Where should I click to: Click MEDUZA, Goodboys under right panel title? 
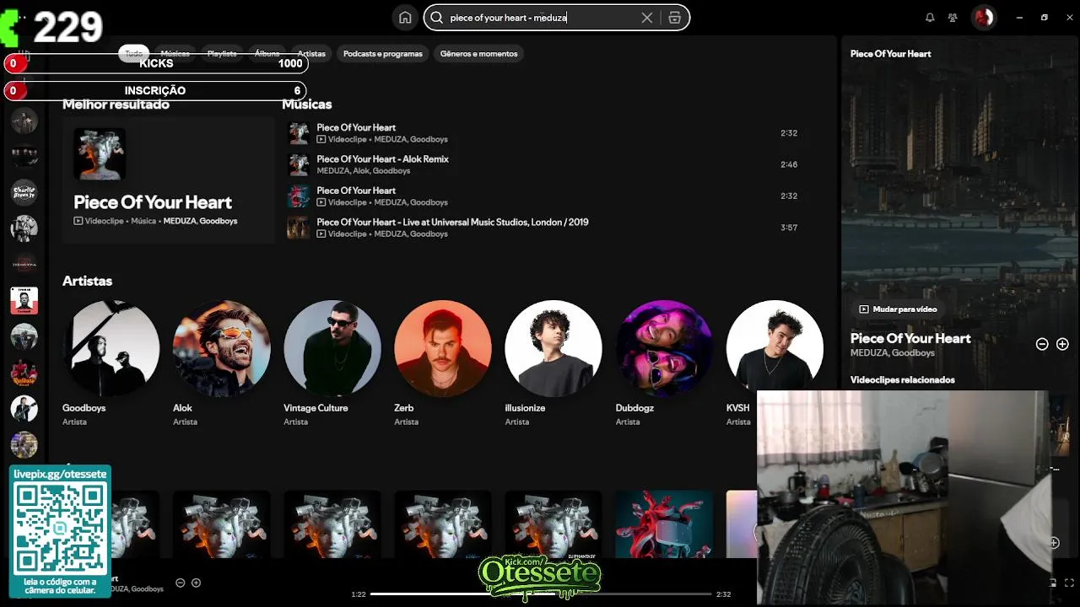(893, 353)
